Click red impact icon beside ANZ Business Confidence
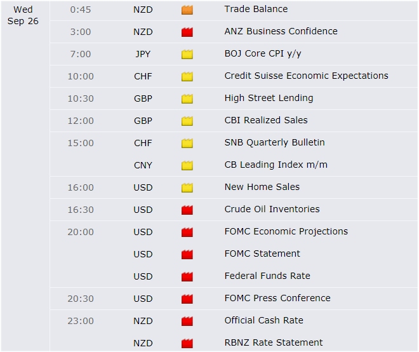 point(187,32)
